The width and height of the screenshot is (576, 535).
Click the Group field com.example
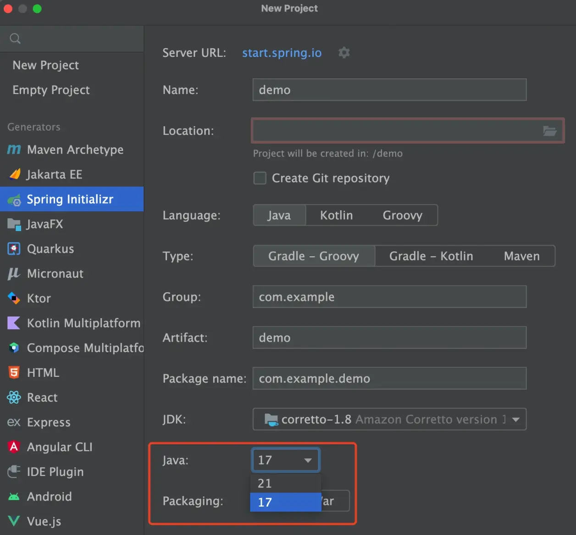[x=389, y=297]
